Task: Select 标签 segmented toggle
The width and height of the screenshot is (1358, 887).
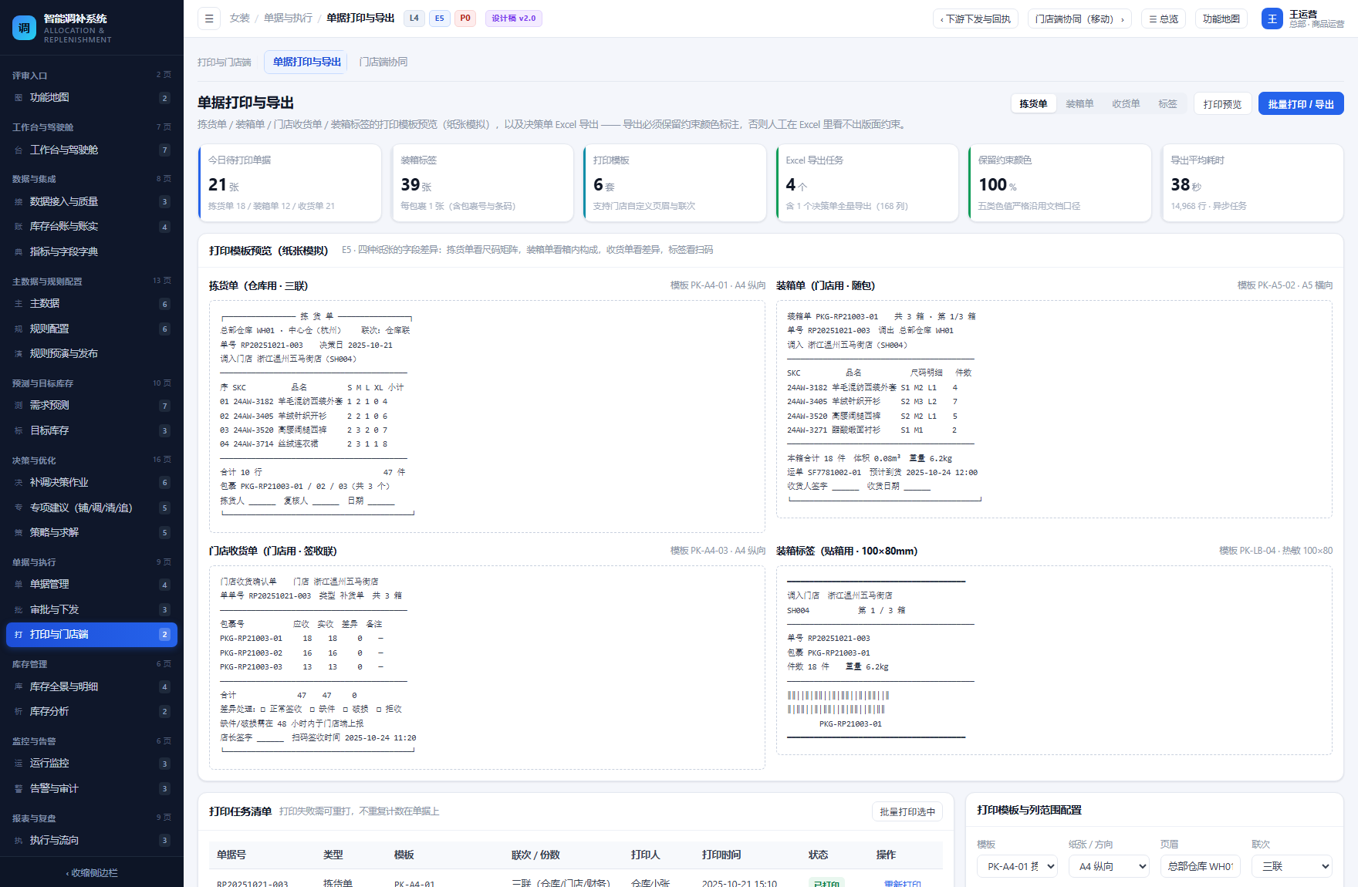Action: [x=1167, y=104]
